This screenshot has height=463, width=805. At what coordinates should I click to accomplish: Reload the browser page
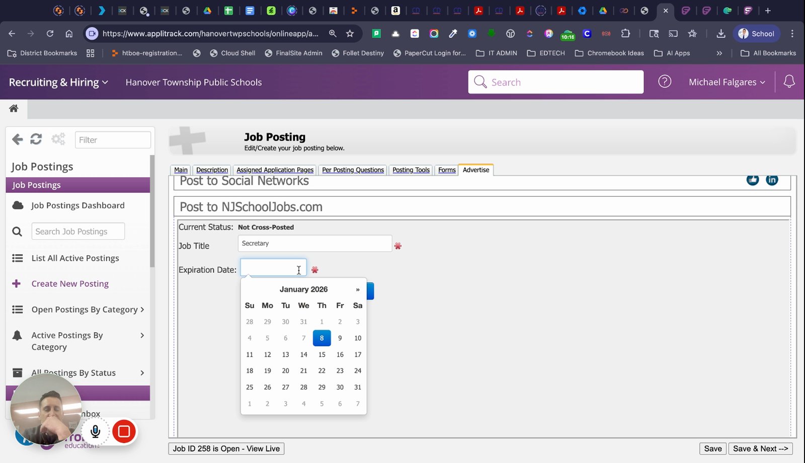(50, 34)
